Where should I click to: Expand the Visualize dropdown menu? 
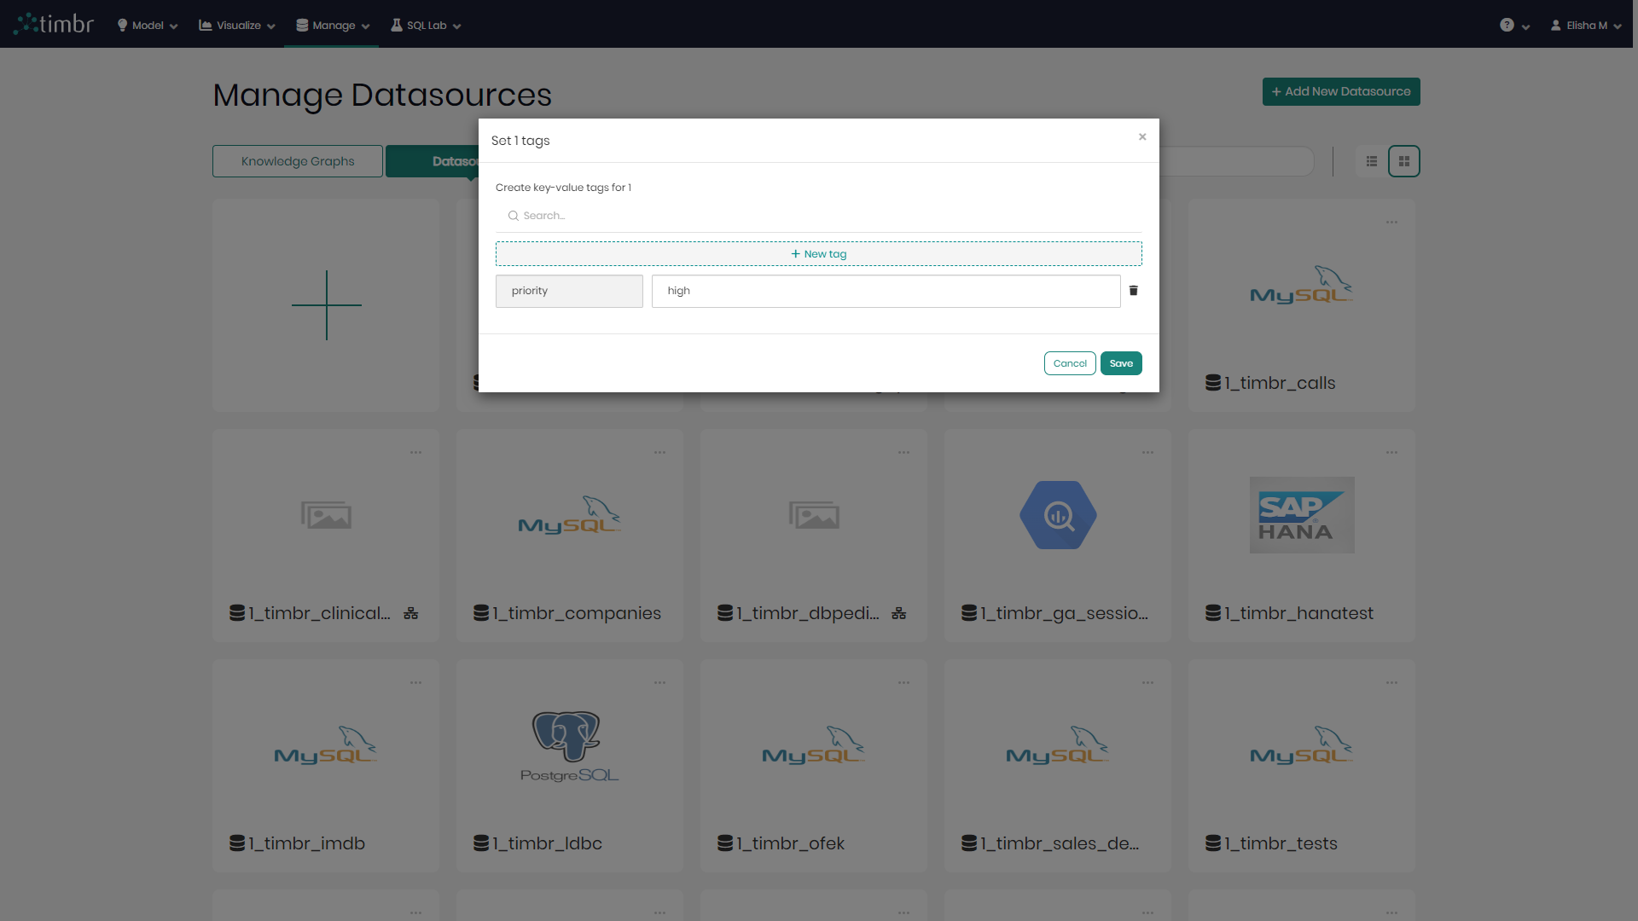tap(237, 26)
